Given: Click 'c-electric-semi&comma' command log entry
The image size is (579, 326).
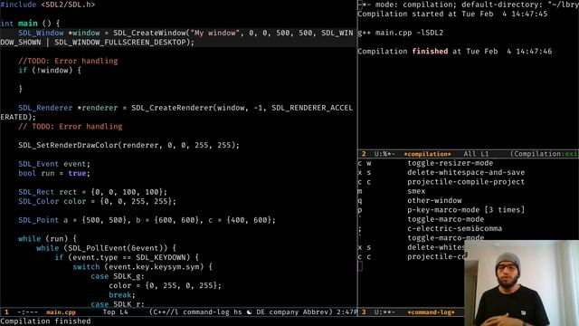Looking at the screenshot, I should pos(454,228).
